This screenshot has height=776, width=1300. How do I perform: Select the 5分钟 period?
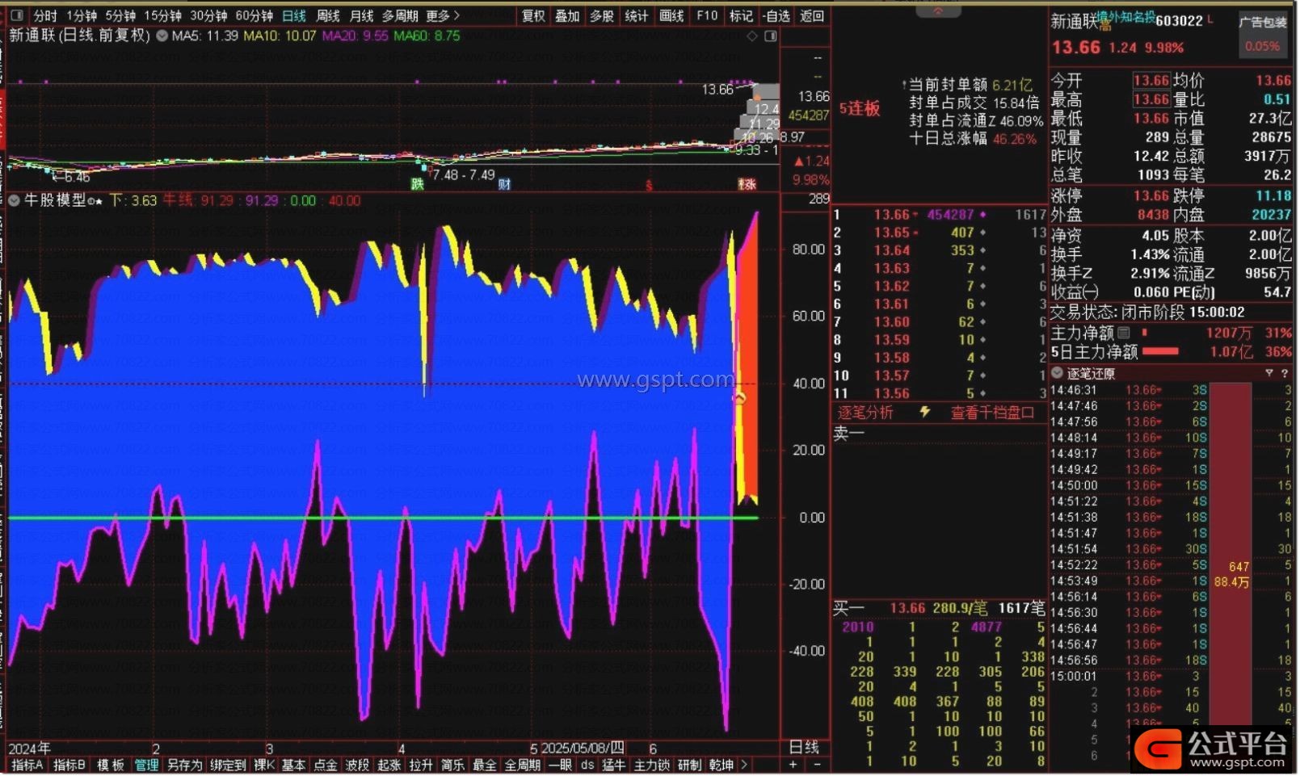click(x=120, y=15)
